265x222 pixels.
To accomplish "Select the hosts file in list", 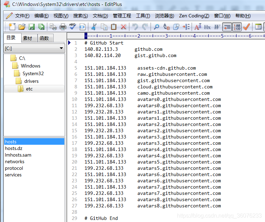I will pyautogui.click(x=34, y=142).
